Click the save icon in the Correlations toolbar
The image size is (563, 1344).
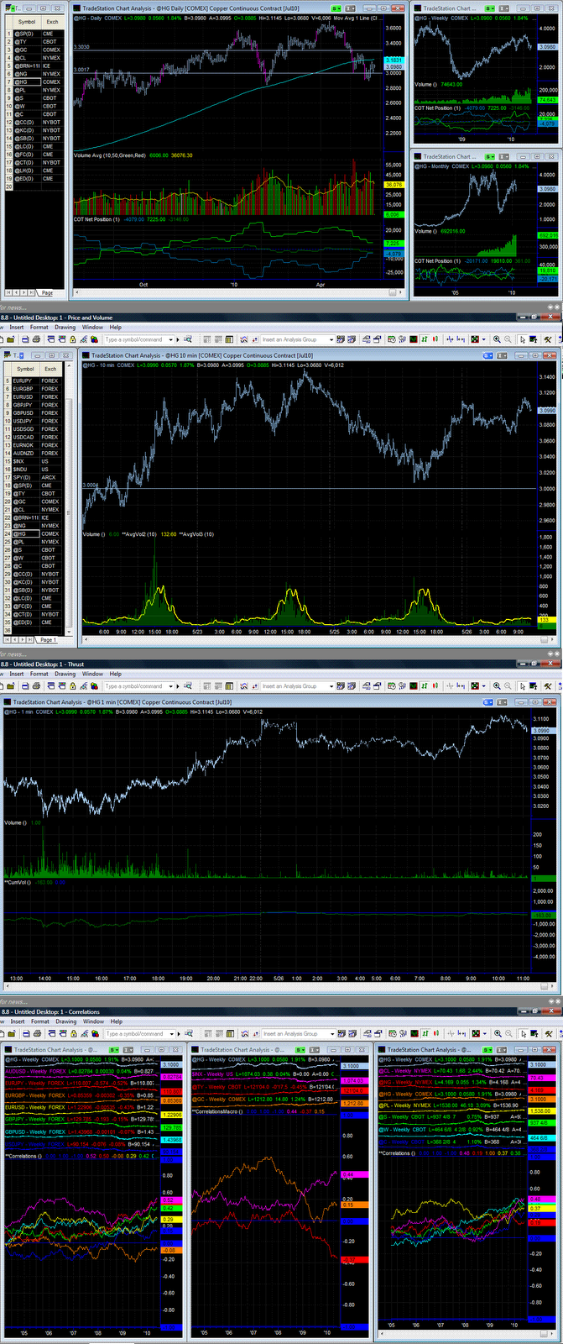25,1034
